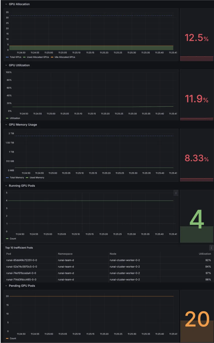The image size is (214, 343).
Task: Sort table by the Namespace column header
Action: pyautogui.click(x=65, y=254)
